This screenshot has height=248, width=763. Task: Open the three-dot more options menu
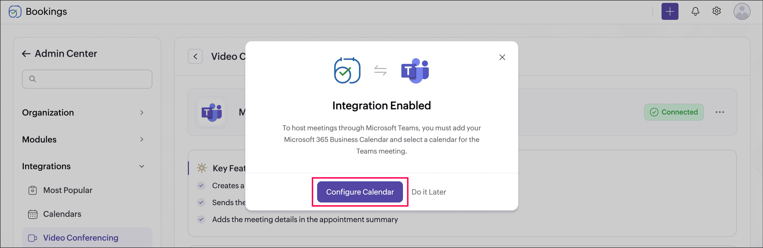[720, 112]
